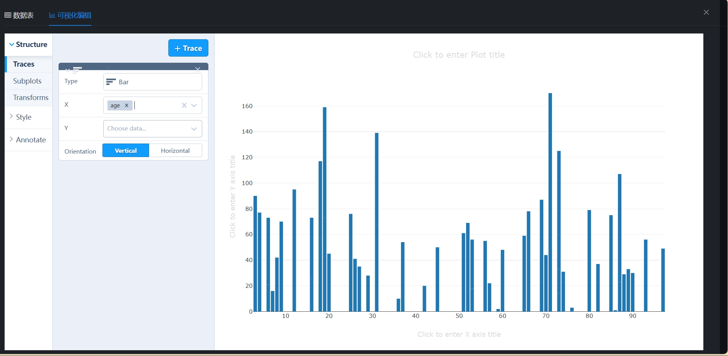The width and height of the screenshot is (728, 356).
Task: Delete the trace using its header X
Action: pos(198,69)
